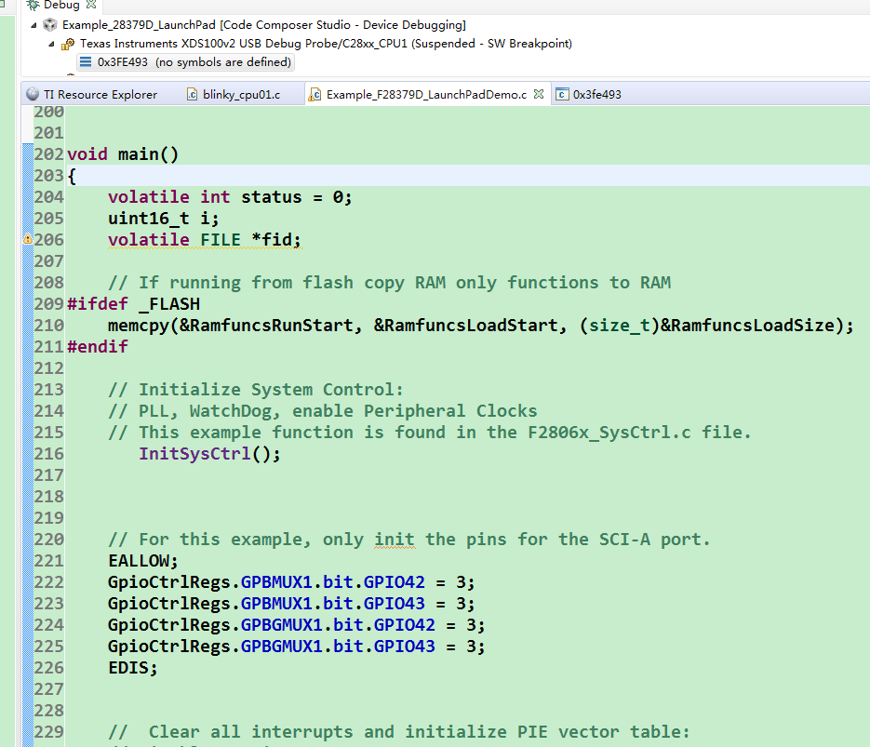This screenshot has height=747, width=870.
Task: Click the 'If running from flash' comment
Action: point(390,283)
